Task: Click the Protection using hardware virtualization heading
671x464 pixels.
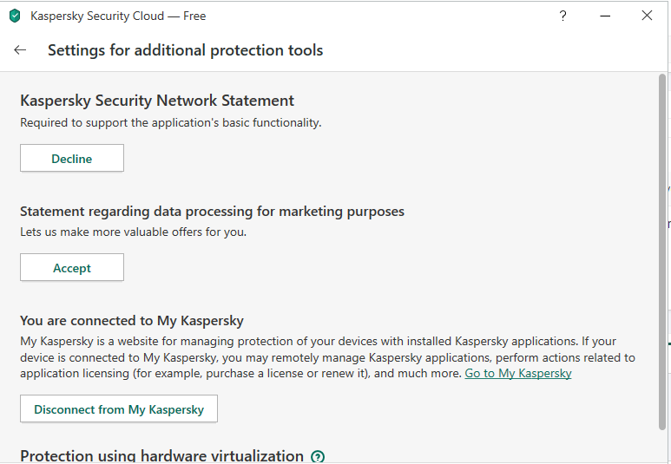Action: coord(161,455)
